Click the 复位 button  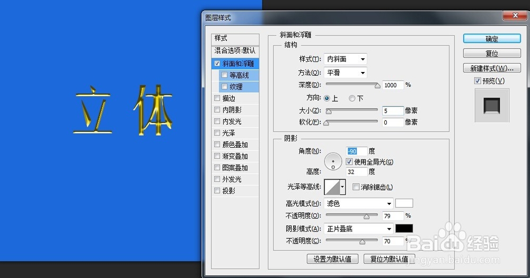click(492, 53)
